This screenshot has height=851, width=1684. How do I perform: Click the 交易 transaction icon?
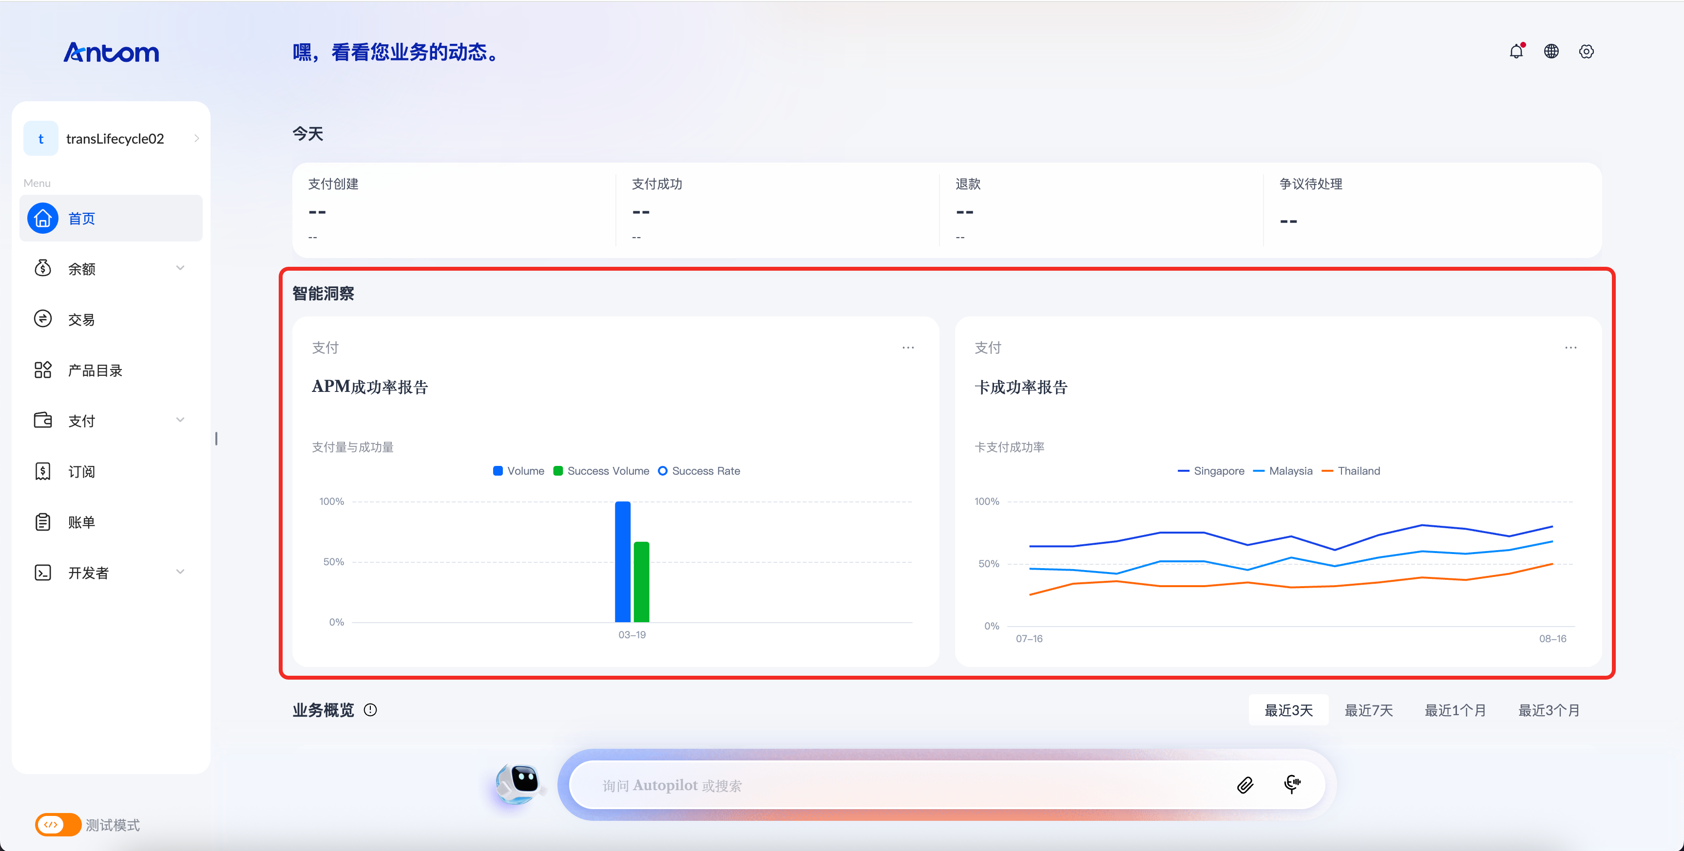42,319
